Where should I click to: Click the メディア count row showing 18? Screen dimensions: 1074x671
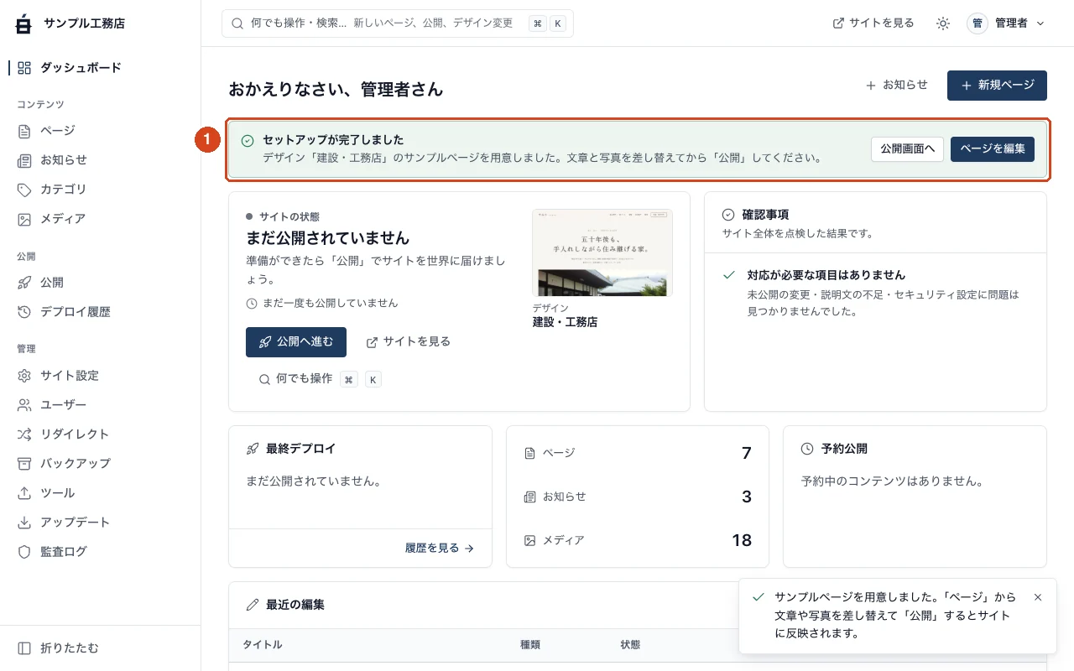[638, 540]
